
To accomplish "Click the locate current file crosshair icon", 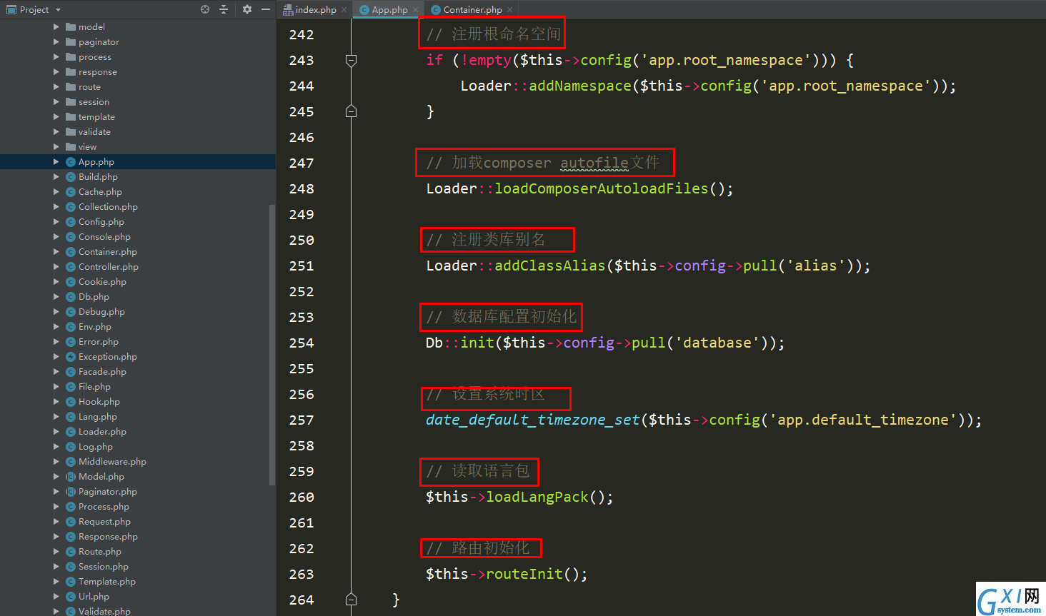I will tap(205, 9).
